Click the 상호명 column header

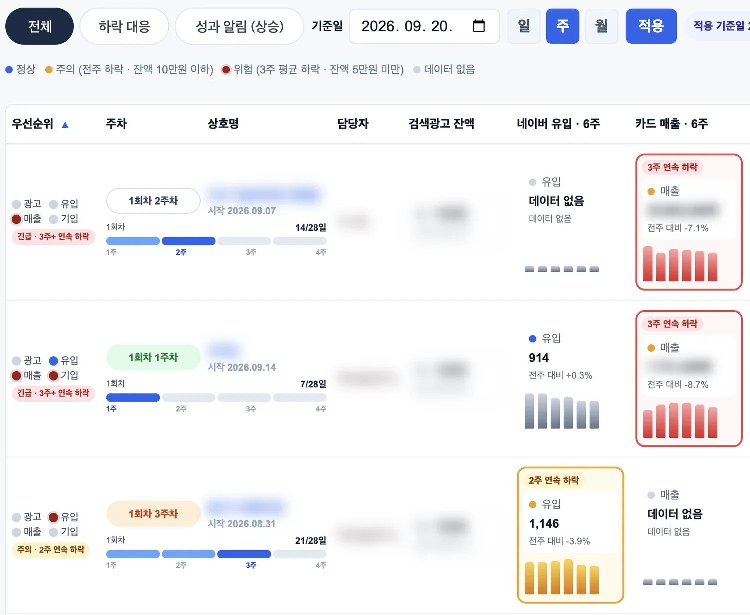tap(223, 124)
